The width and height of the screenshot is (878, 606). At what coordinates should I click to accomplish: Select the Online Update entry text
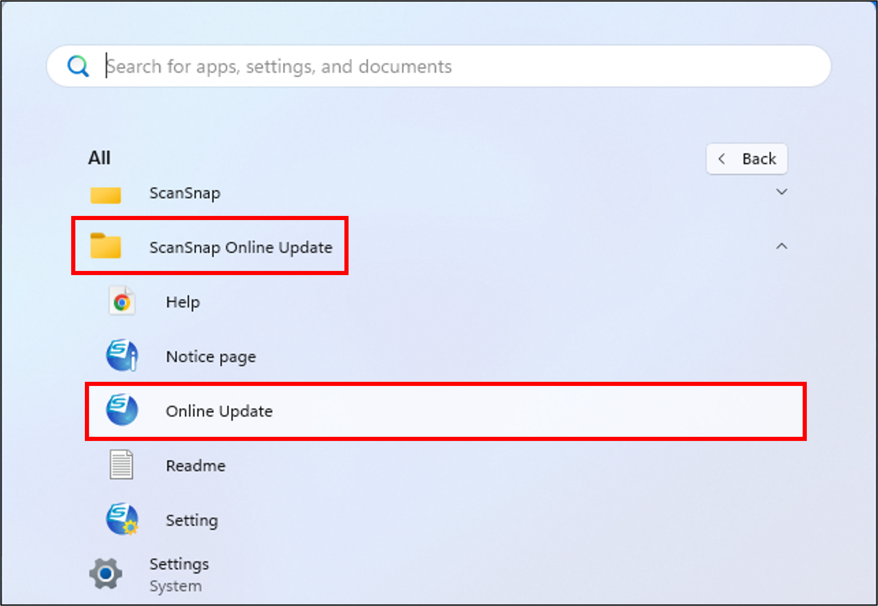219,411
